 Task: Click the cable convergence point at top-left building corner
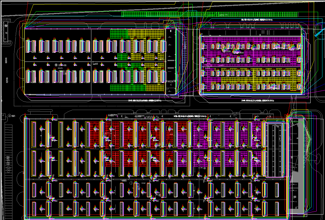[x=26, y=28]
